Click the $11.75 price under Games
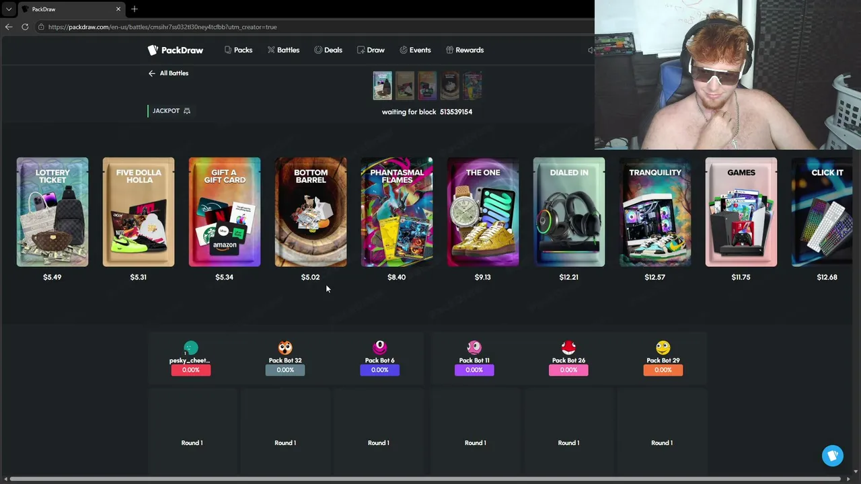 (741, 277)
